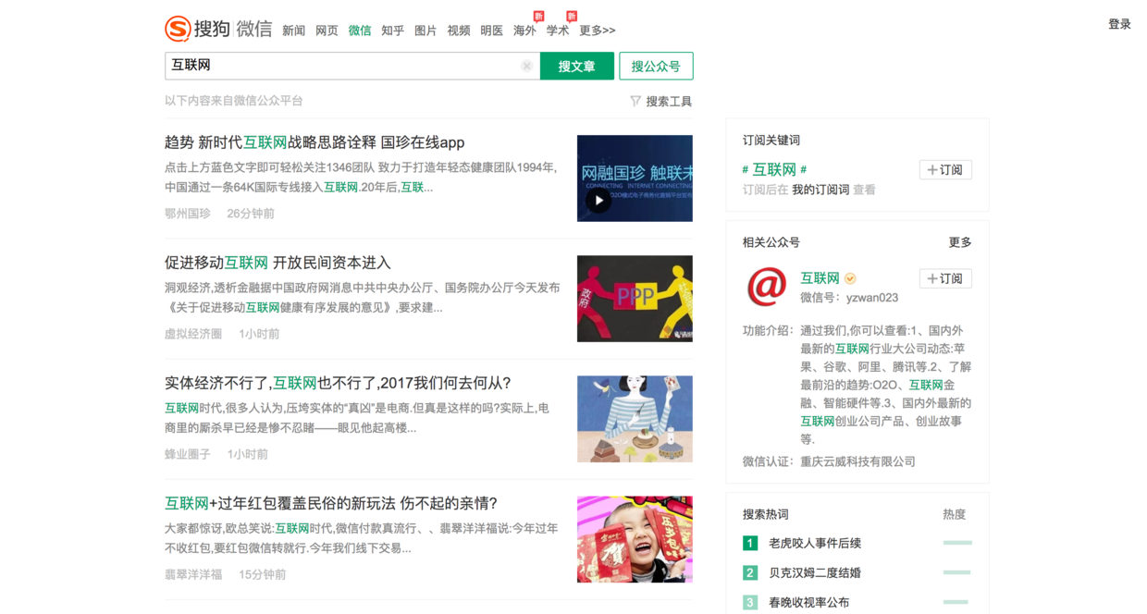Open article 实体经济不行了,互联网也不行了

(x=338, y=383)
